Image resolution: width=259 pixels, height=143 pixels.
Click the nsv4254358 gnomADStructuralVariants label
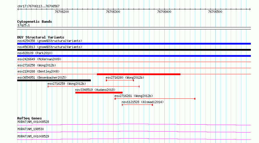coord(50,41)
